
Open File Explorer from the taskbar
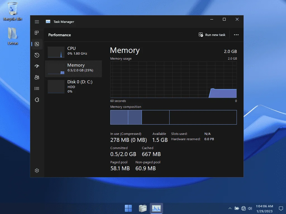coord(143,208)
